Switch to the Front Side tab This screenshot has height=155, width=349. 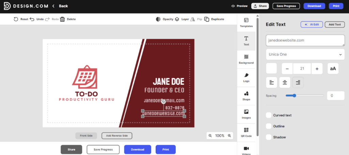(x=86, y=136)
